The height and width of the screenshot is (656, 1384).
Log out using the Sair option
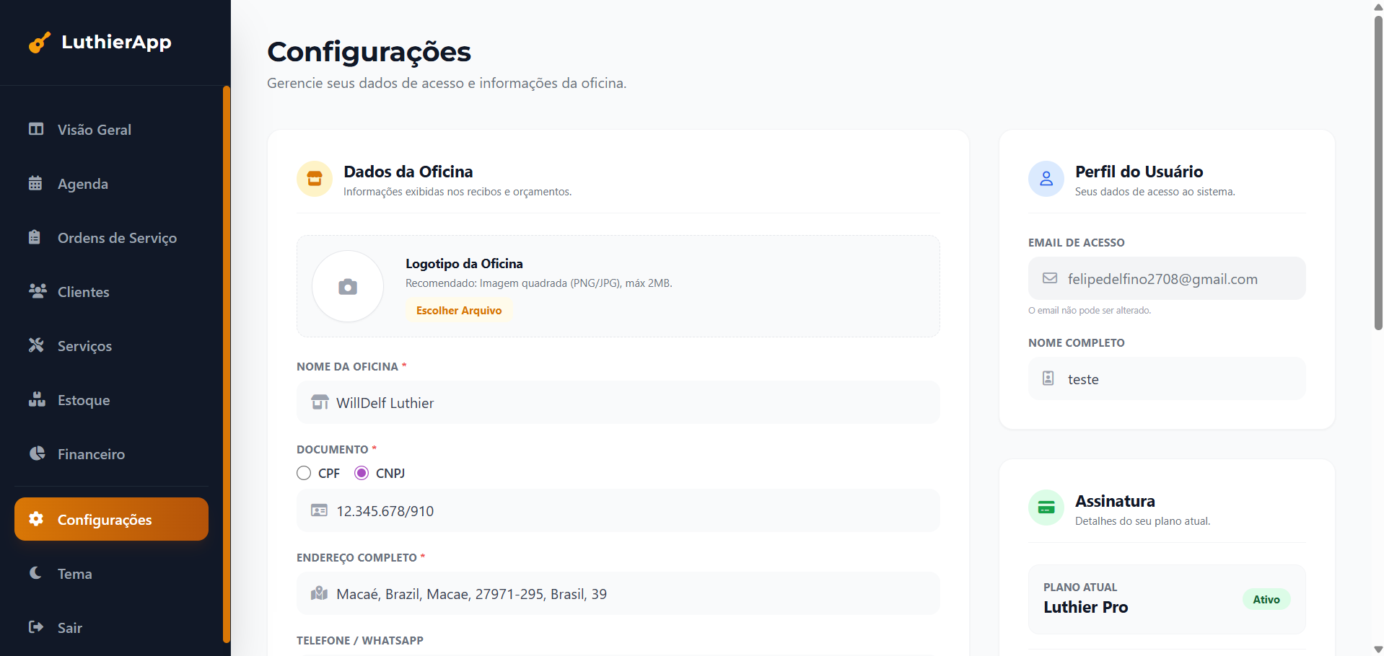click(x=69, y=628)
